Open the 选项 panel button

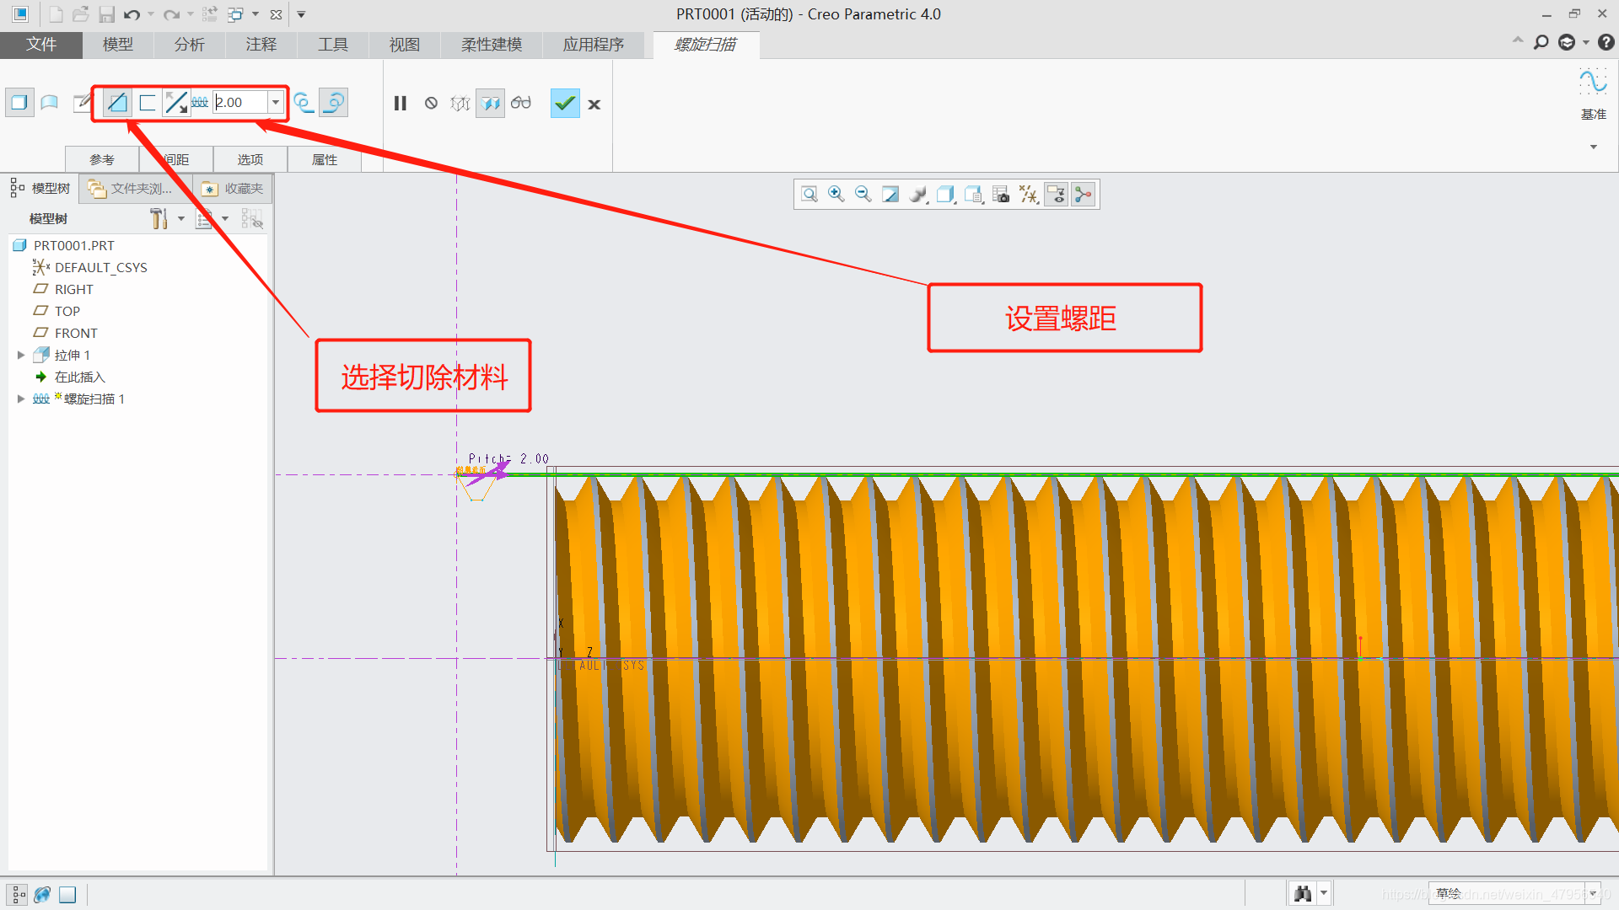[x=250, y=159]
